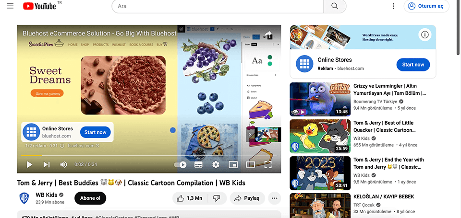
Task: Click the Paylaş share button
Action: (x=247, y=198)
